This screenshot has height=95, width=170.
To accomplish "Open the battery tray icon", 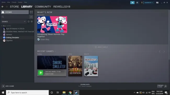I will pos(144,92).
